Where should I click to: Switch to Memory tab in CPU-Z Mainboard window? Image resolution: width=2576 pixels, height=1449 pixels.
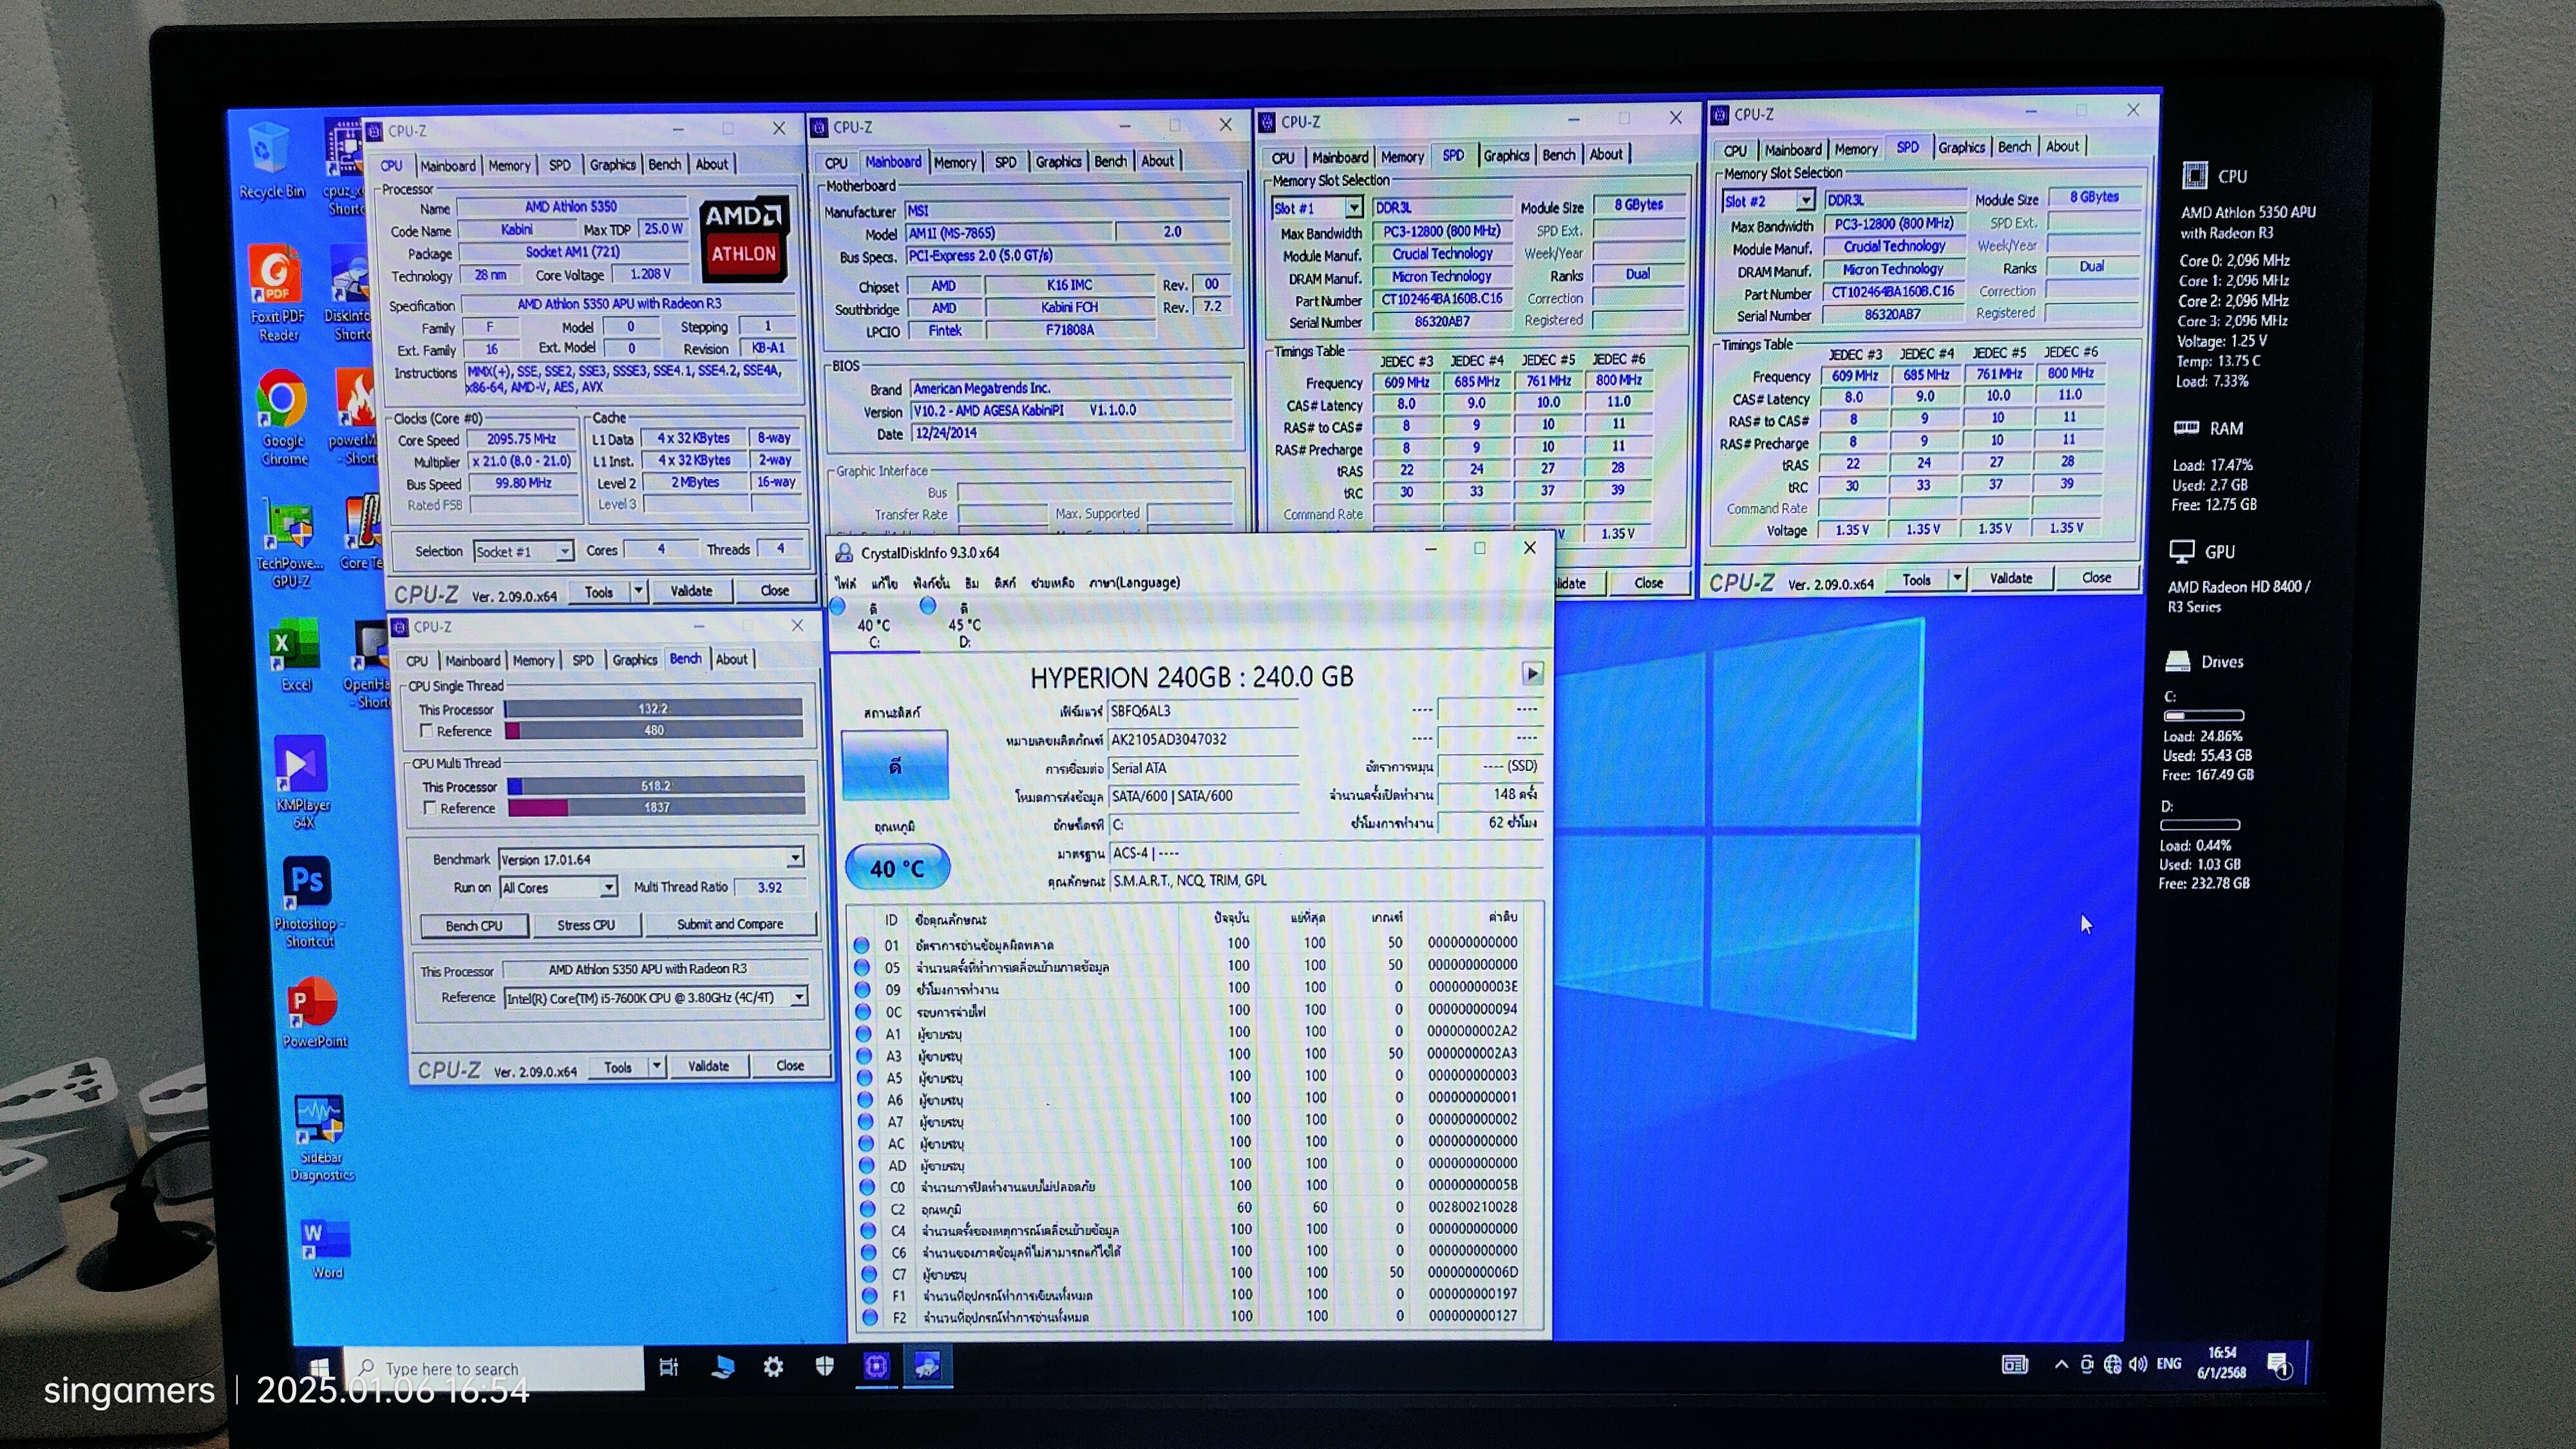[x=954, y=162]
